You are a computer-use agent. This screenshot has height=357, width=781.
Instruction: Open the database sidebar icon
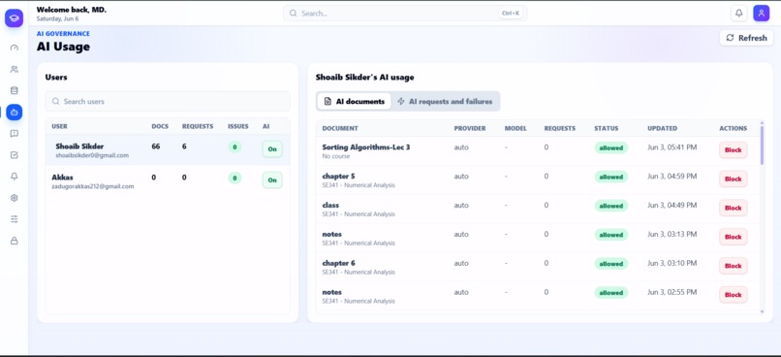tap(14, 91)
